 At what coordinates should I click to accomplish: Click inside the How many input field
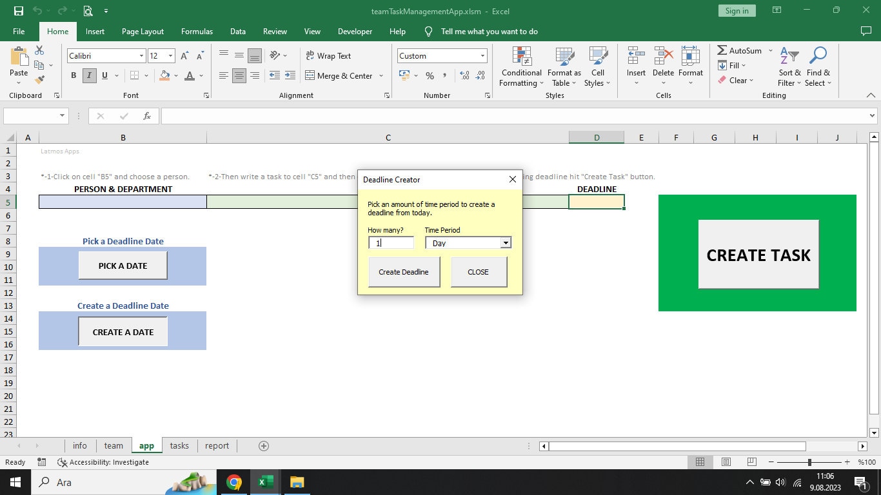coord(391,243)
